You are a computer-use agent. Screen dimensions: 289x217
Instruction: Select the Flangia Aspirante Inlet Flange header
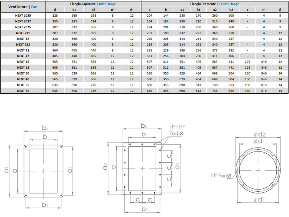pyautogui.click(x=93, y=4)
